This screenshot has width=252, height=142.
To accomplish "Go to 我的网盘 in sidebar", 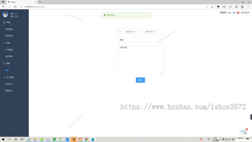I will pos(9,56).
